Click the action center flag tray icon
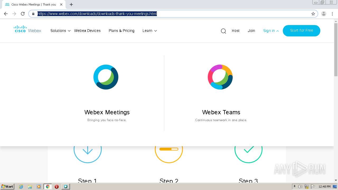Screen dimensions: 338x190 [313, 187]
